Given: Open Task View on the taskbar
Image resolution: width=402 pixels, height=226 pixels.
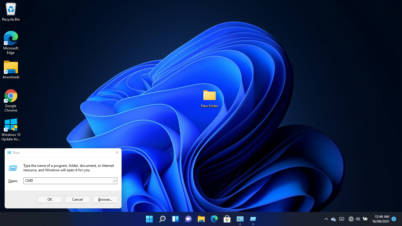Looking at the screenshot, I should click(175, 219).
